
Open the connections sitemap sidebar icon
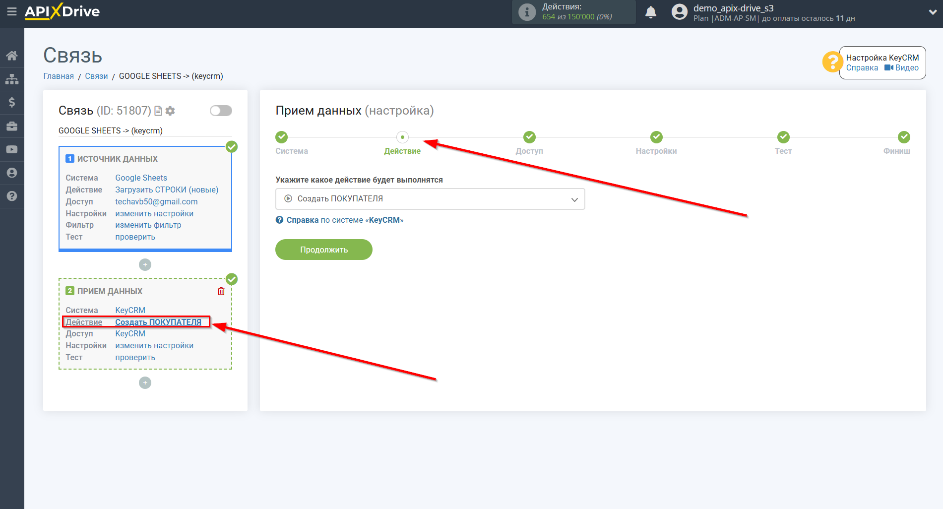12,79
